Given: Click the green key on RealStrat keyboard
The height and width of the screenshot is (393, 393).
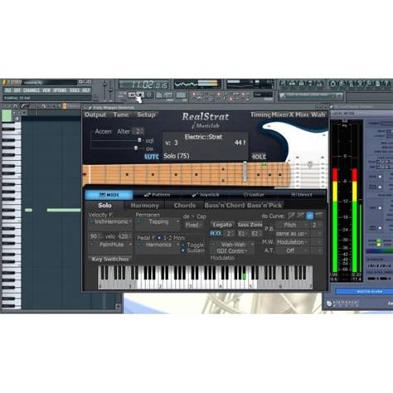Looking at the screenshot, I should click(x=244, y=276).
